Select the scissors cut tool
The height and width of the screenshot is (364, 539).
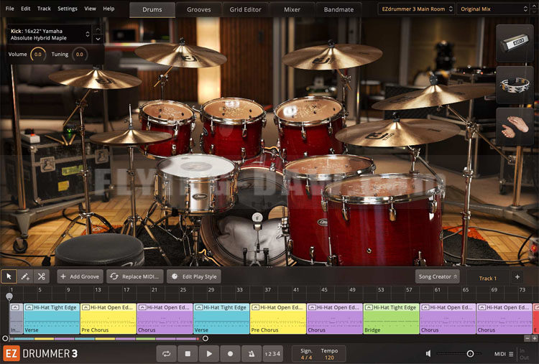pos(42,276)
